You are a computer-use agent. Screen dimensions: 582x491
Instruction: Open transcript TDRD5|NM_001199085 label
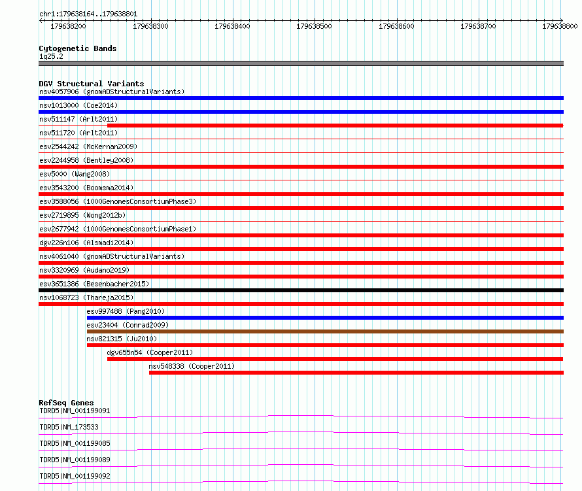tap(75, 443)
